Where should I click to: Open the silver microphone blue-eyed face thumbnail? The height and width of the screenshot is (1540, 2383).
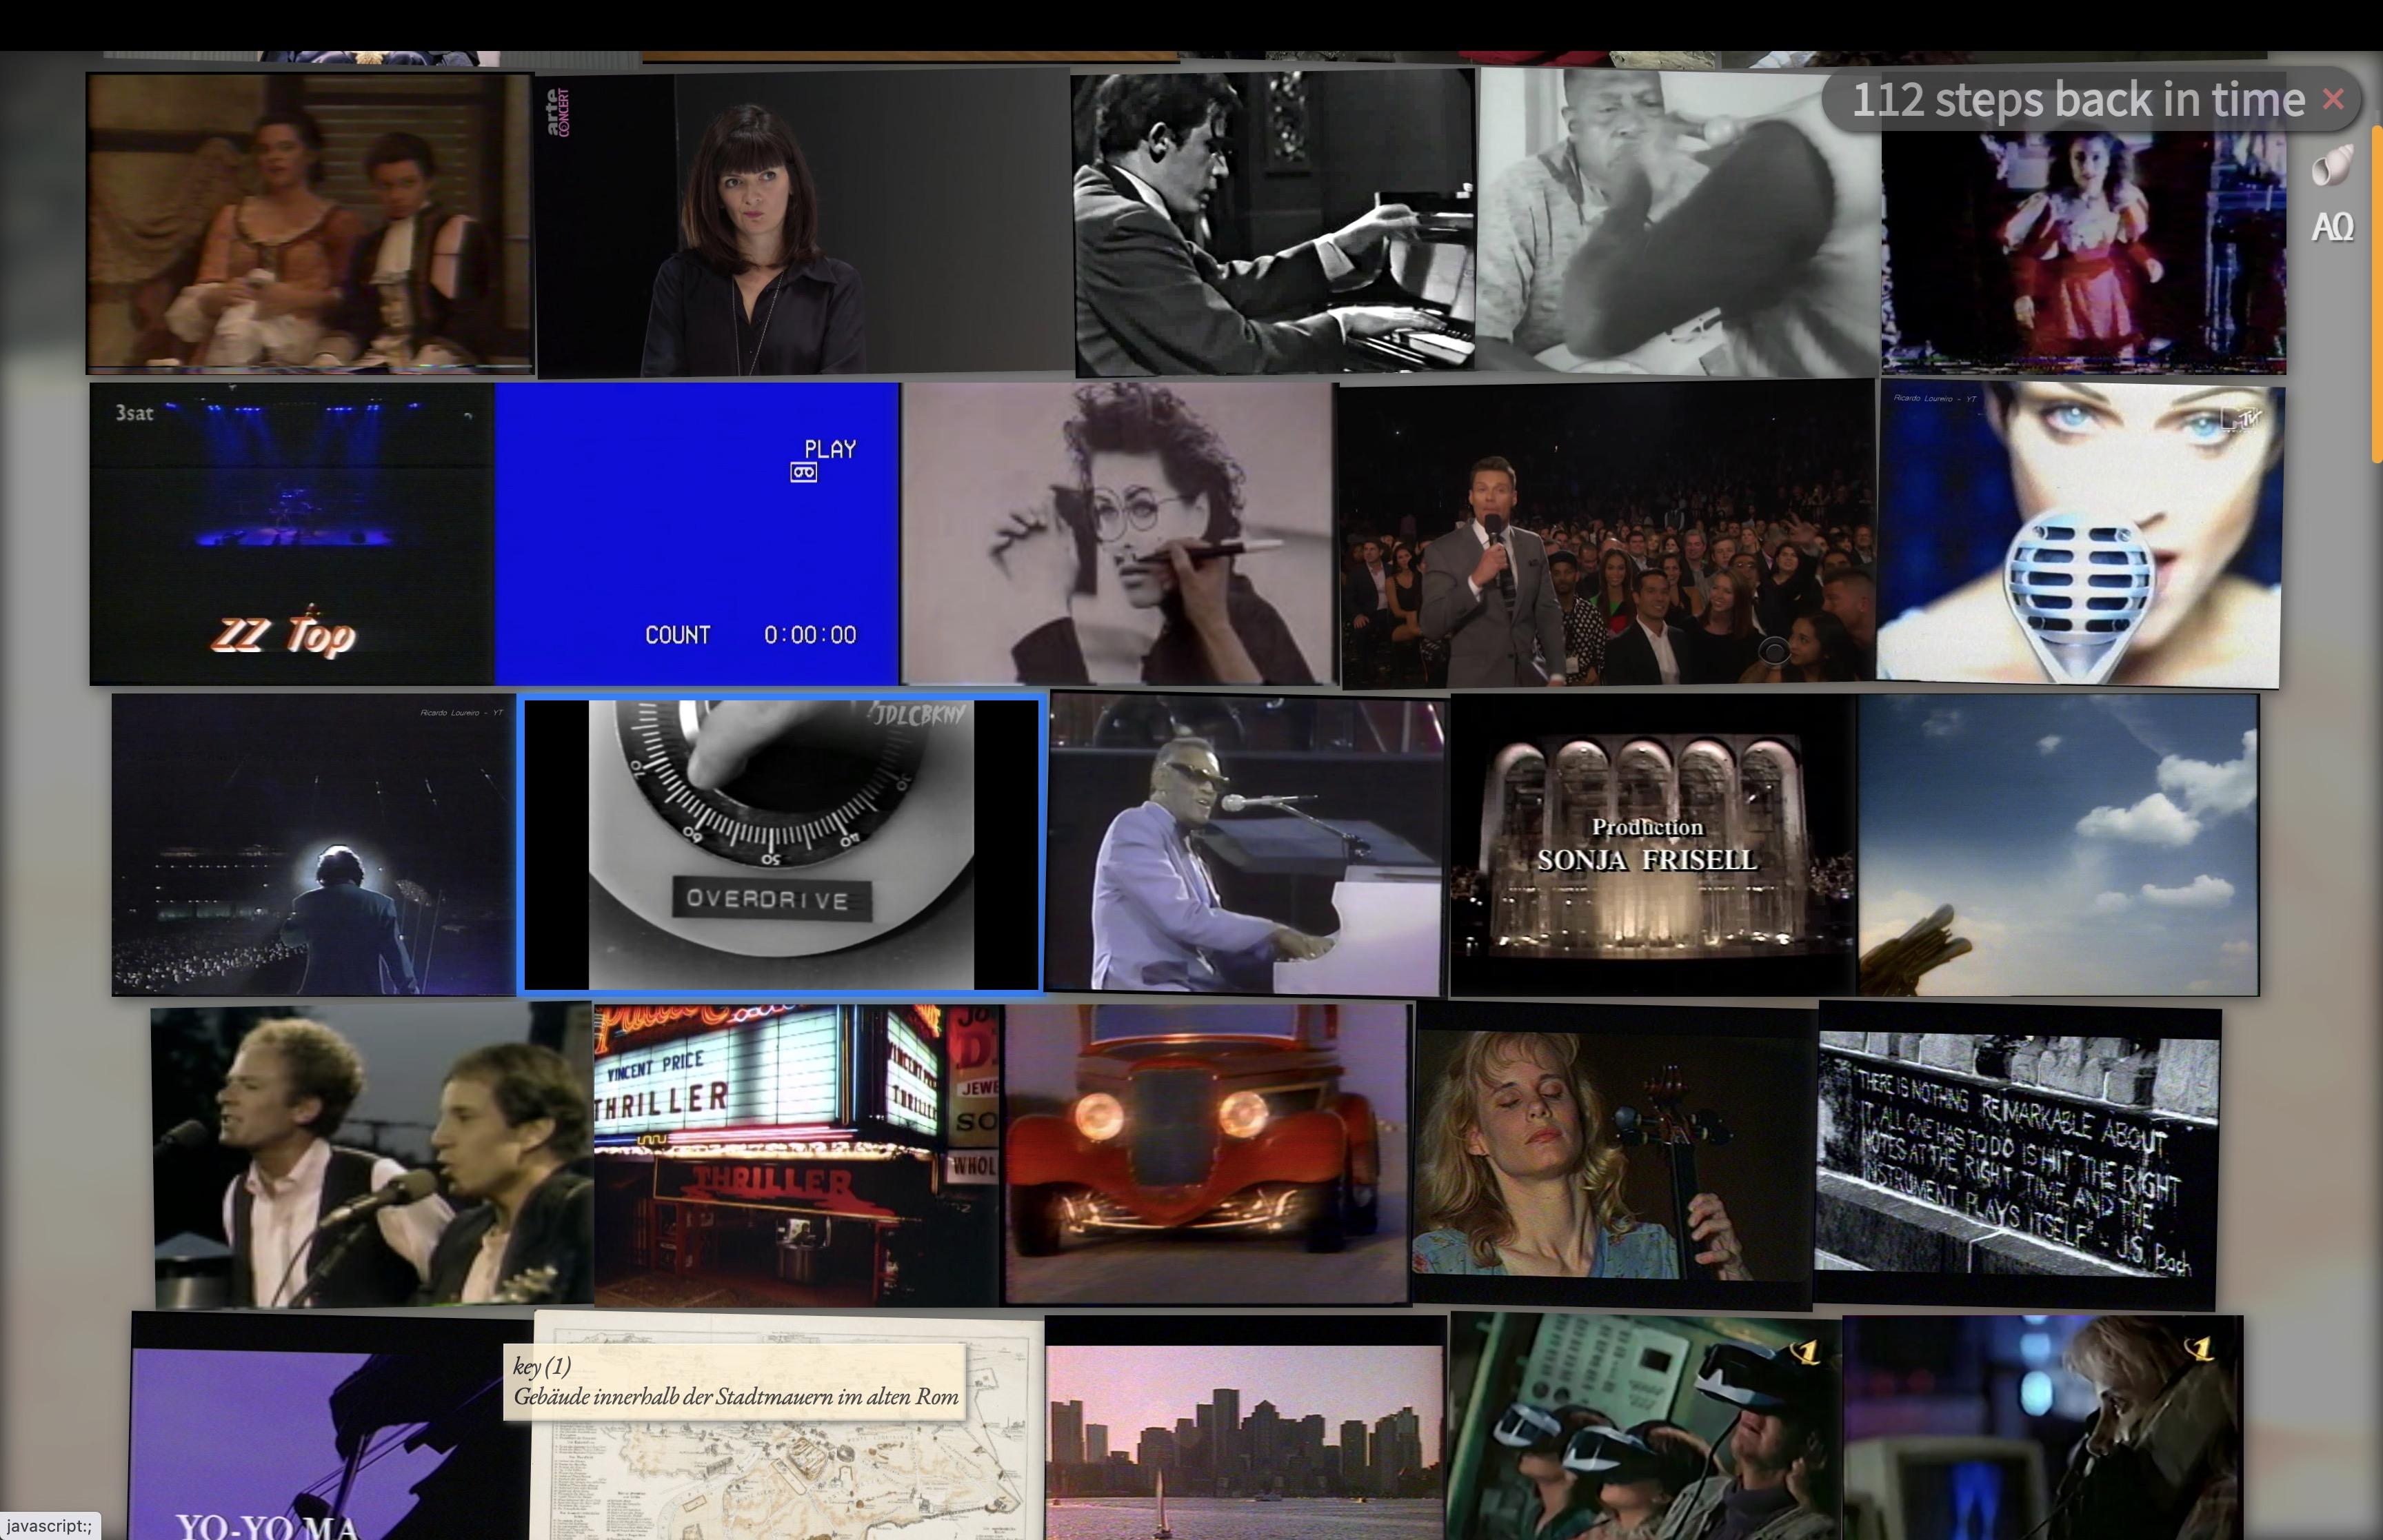(x=2080, y=535)
